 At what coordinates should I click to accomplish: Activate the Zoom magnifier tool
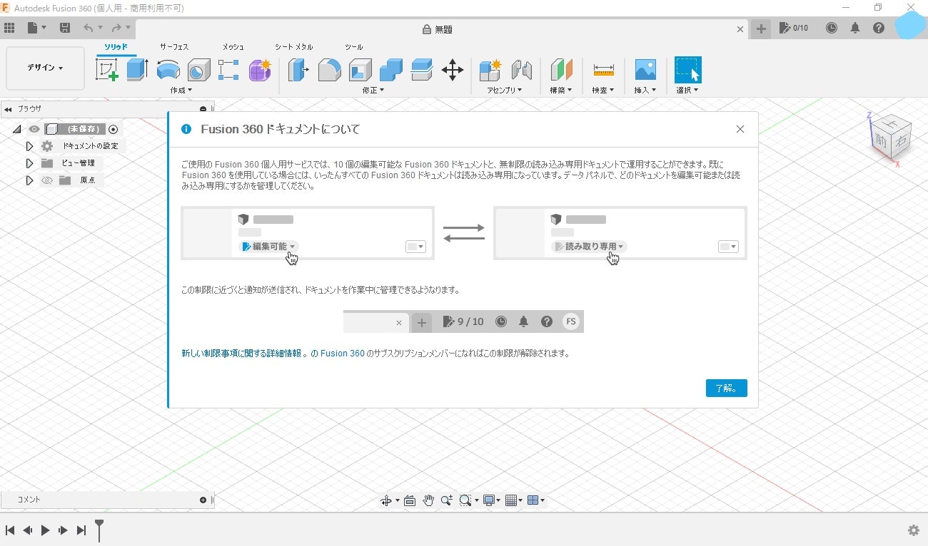pyautogui.click(x=447, y=500)
